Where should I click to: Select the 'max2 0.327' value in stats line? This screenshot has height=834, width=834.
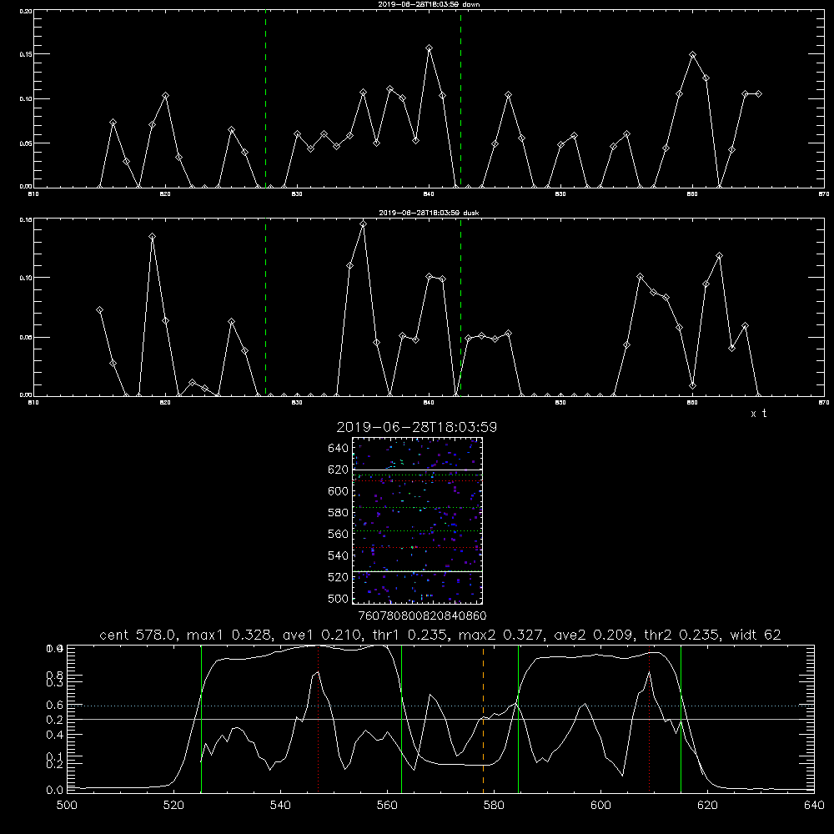[x=501, y=635]
